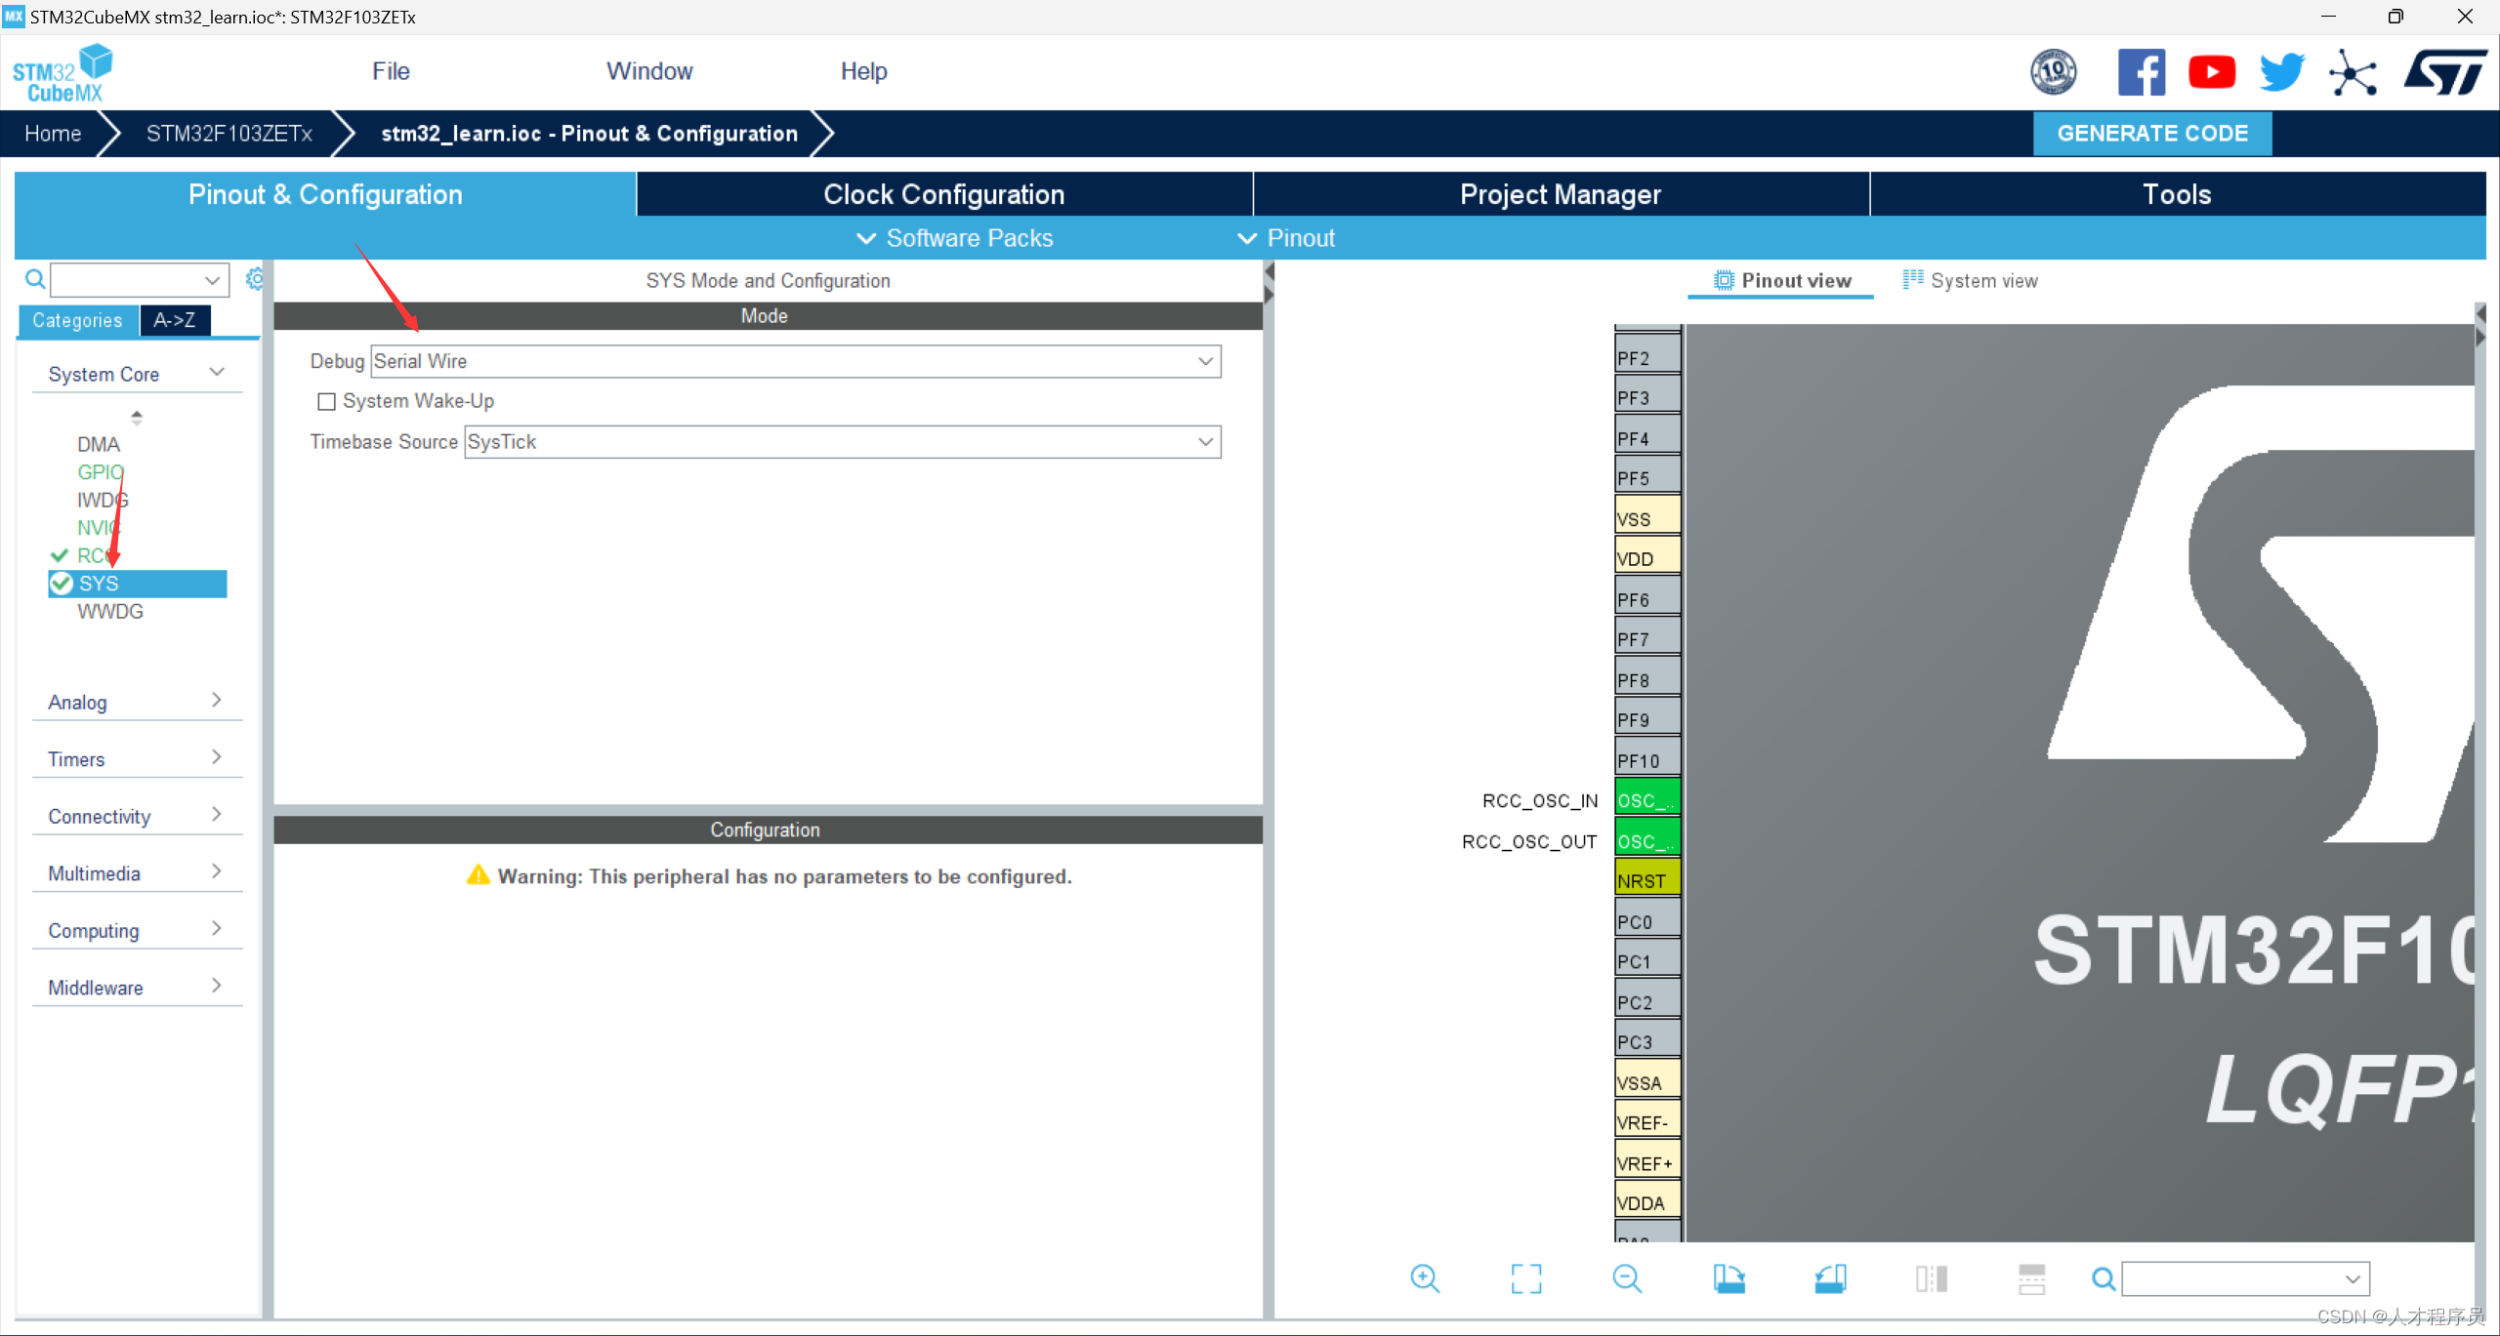Expand the Timers category

[137, 758]
